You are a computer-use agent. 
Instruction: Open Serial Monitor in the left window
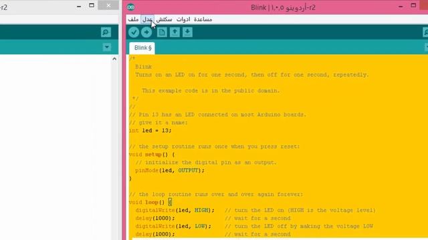click(x=106, y=32)
